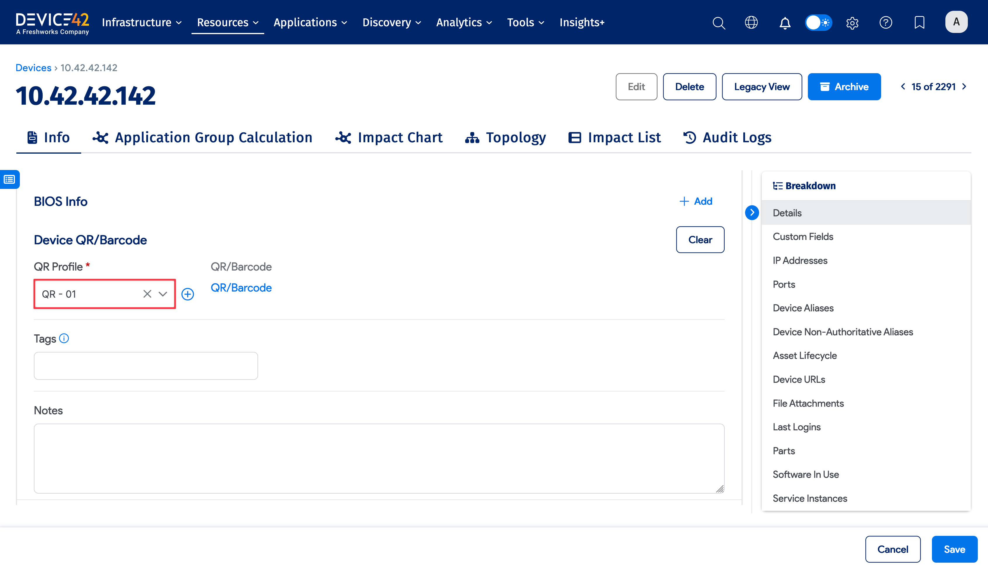Viewport: 988px width, 565px height.
Task: Collapse the Breakdown side panel arrow
Action: pos(752,213)
